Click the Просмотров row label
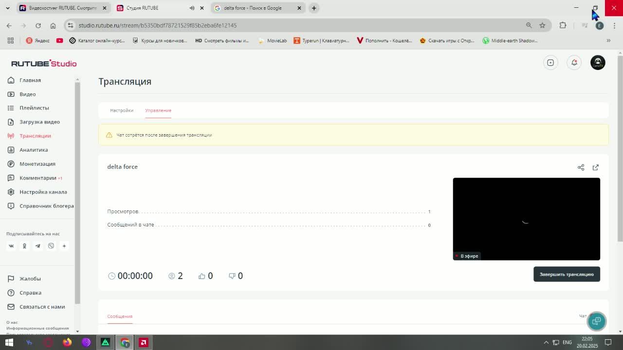Viewport: 623px width, 350px height. [123, 211]
